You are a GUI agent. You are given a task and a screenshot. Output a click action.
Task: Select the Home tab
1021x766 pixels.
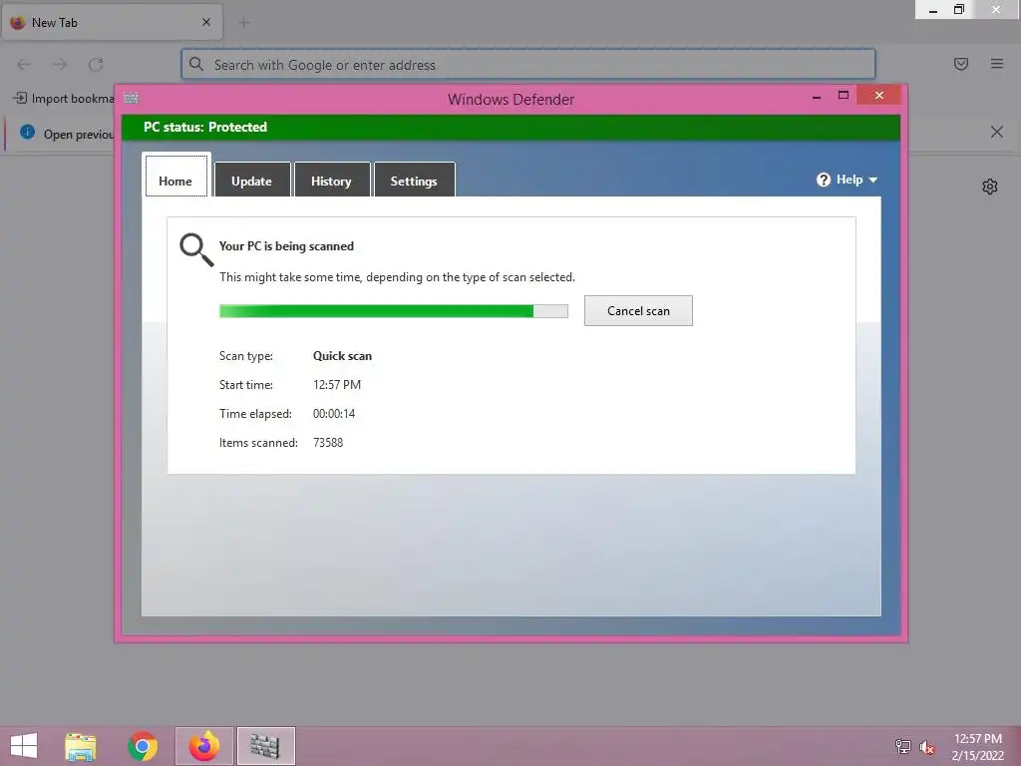pyautogui.click(x=175, y=178)
